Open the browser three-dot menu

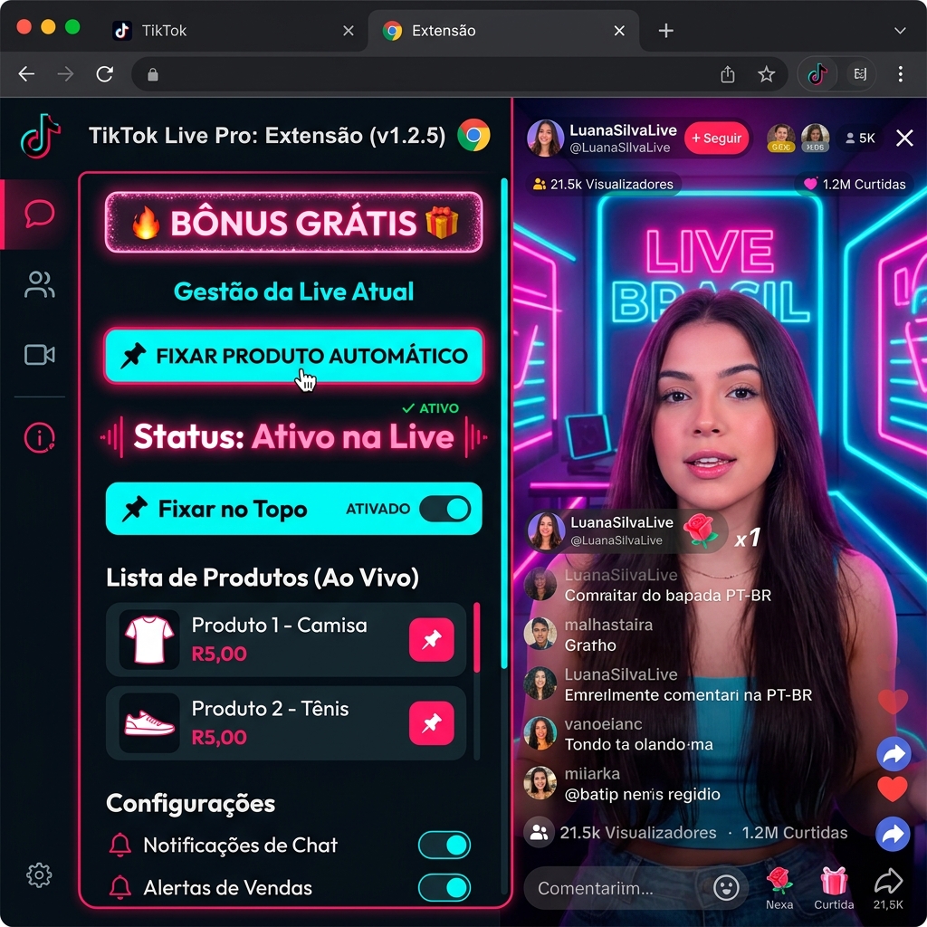pyautogui.click(x=901, y=74)
